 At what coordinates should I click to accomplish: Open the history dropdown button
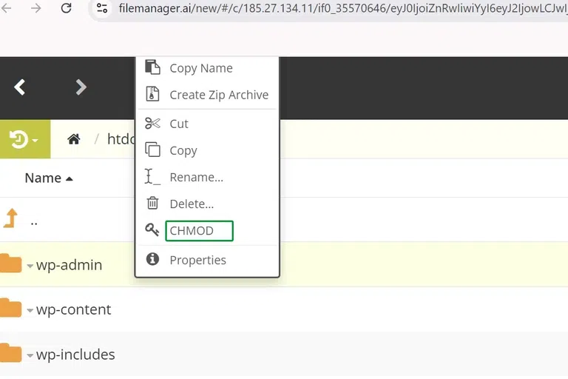[x=25, y=139]
